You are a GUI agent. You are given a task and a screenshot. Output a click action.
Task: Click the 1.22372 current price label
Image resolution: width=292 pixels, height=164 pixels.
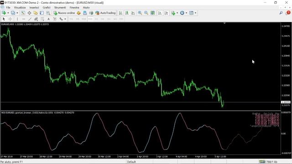click(x=286, y=102)
